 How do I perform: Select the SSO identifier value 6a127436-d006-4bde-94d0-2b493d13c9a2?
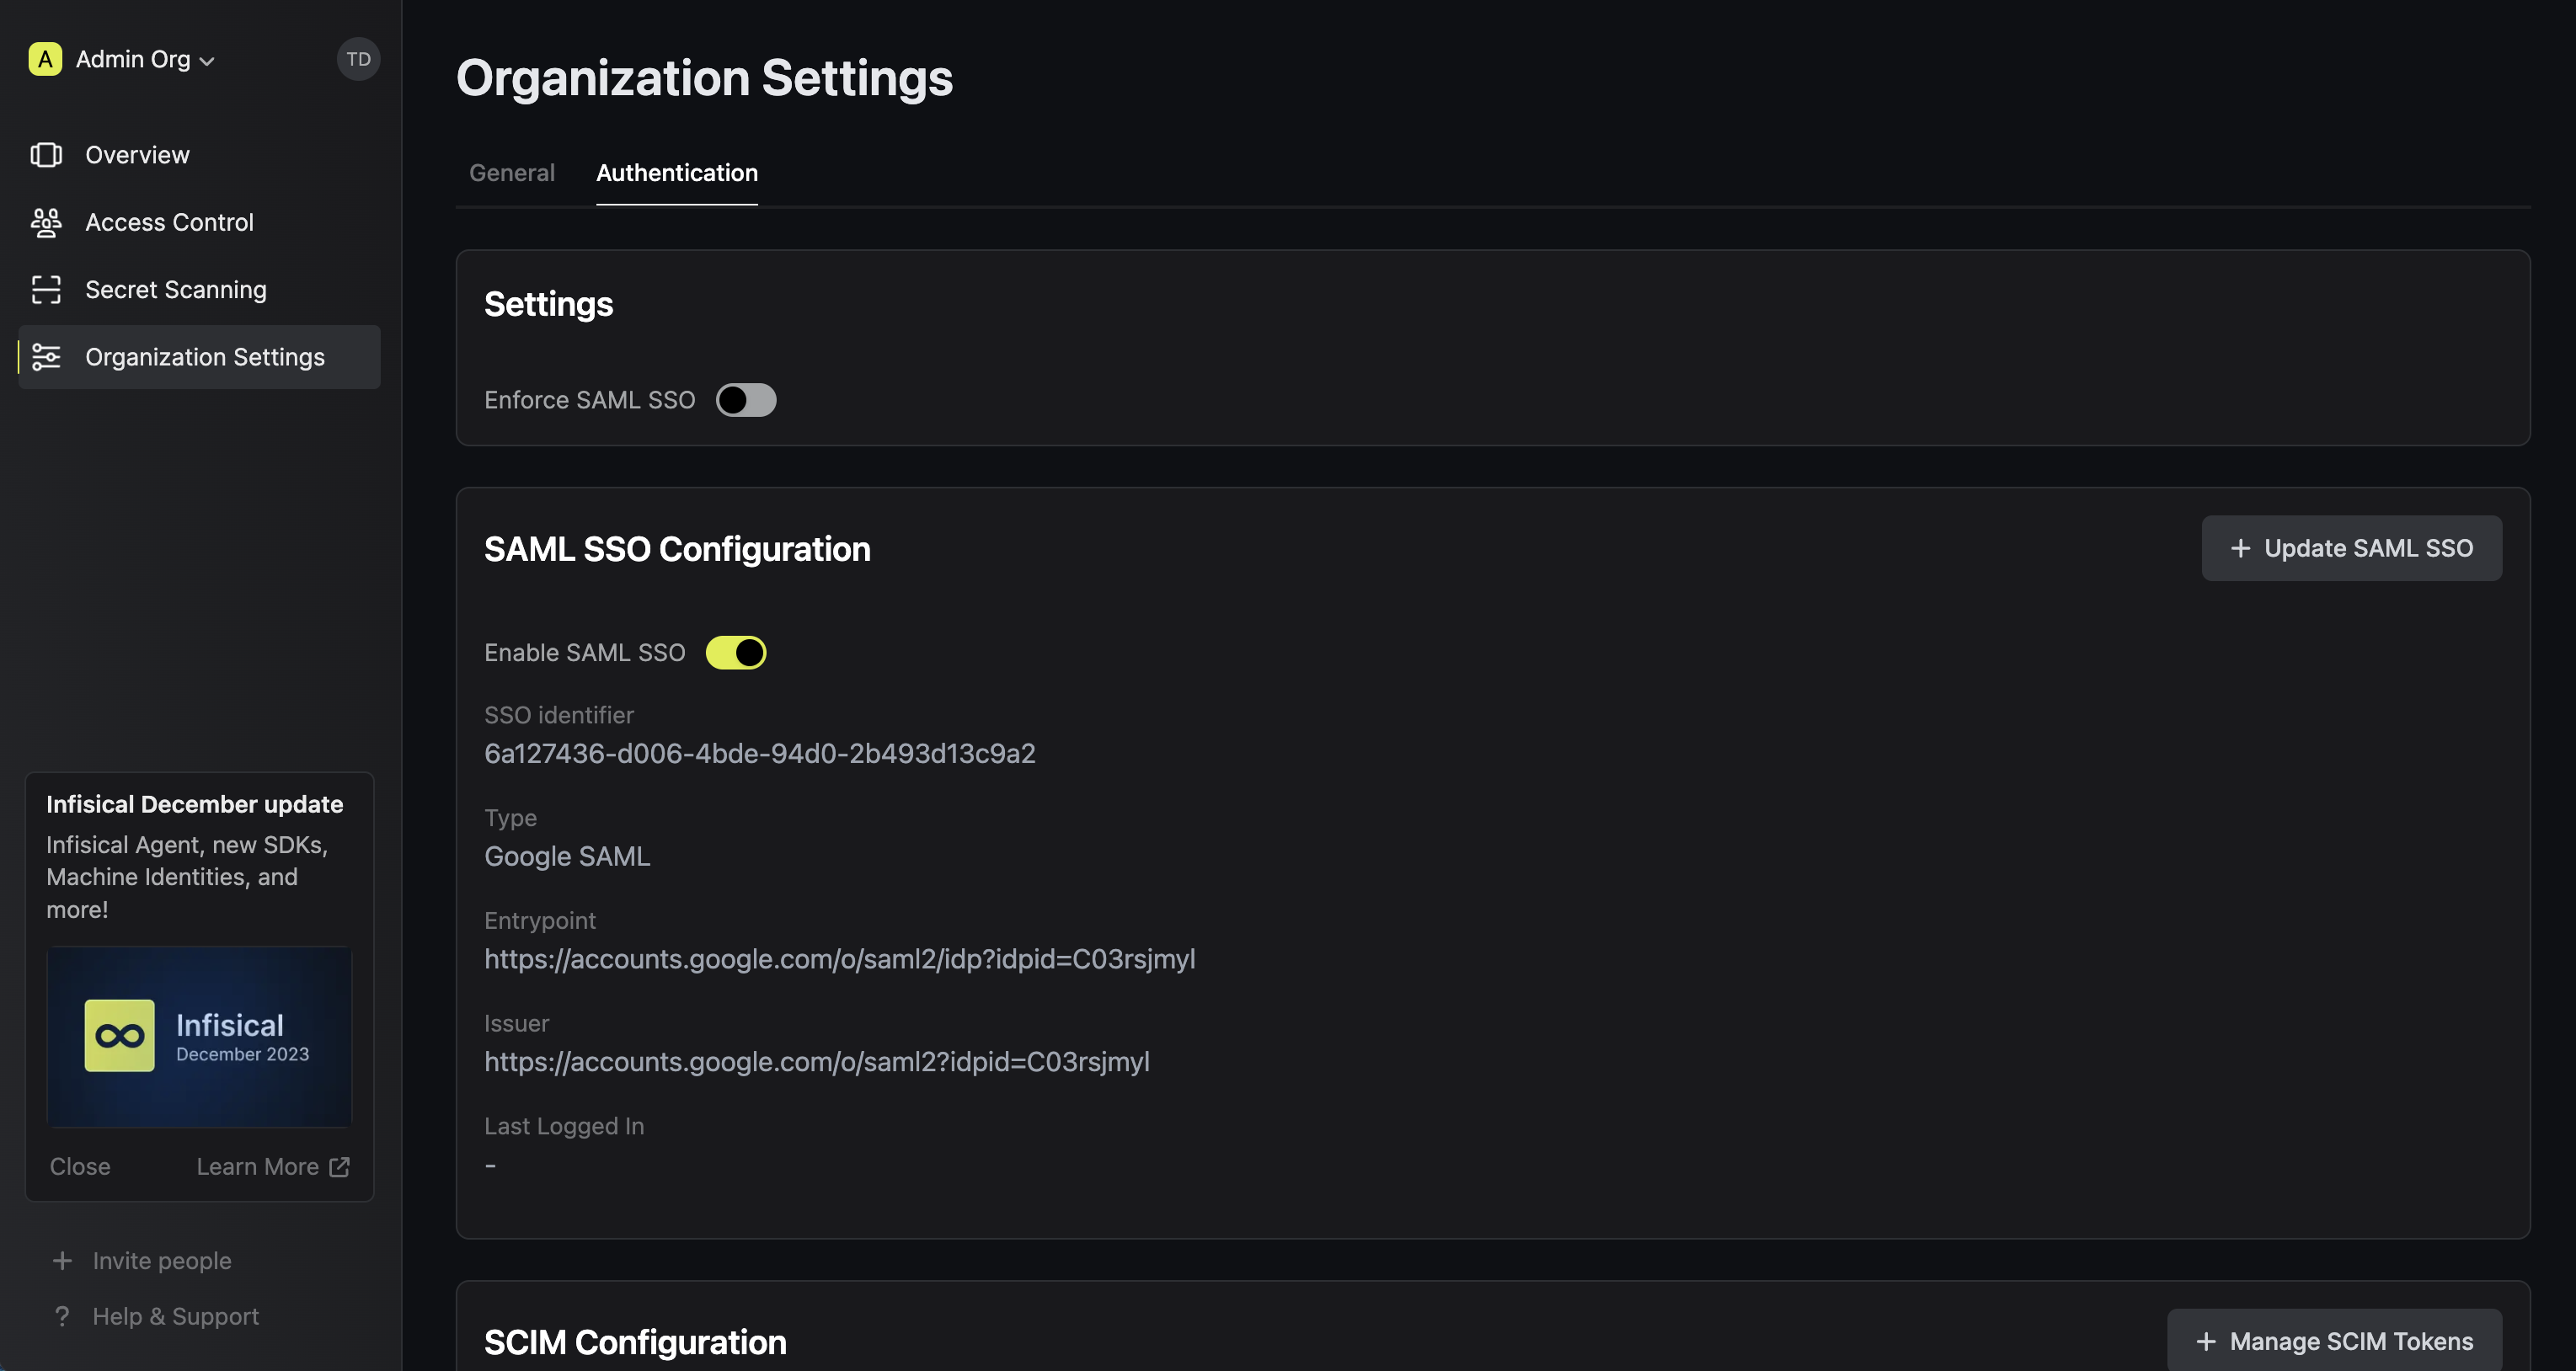[760, 753]
